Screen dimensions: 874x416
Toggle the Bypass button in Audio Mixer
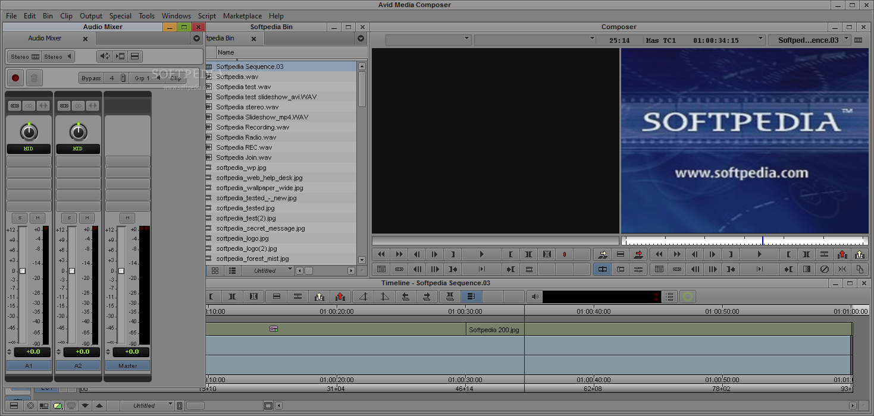point(91,78)
